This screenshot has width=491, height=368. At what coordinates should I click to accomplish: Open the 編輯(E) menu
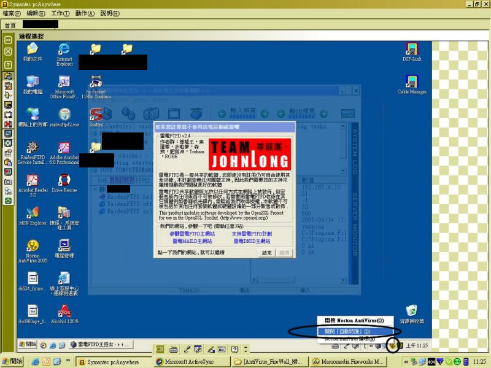click(36, 13)
